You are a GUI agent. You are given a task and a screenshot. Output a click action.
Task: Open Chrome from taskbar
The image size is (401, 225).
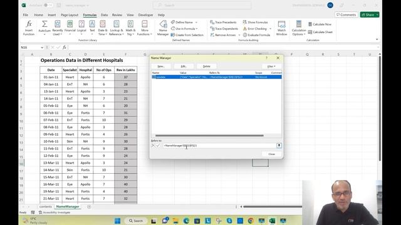coord(251,221)
